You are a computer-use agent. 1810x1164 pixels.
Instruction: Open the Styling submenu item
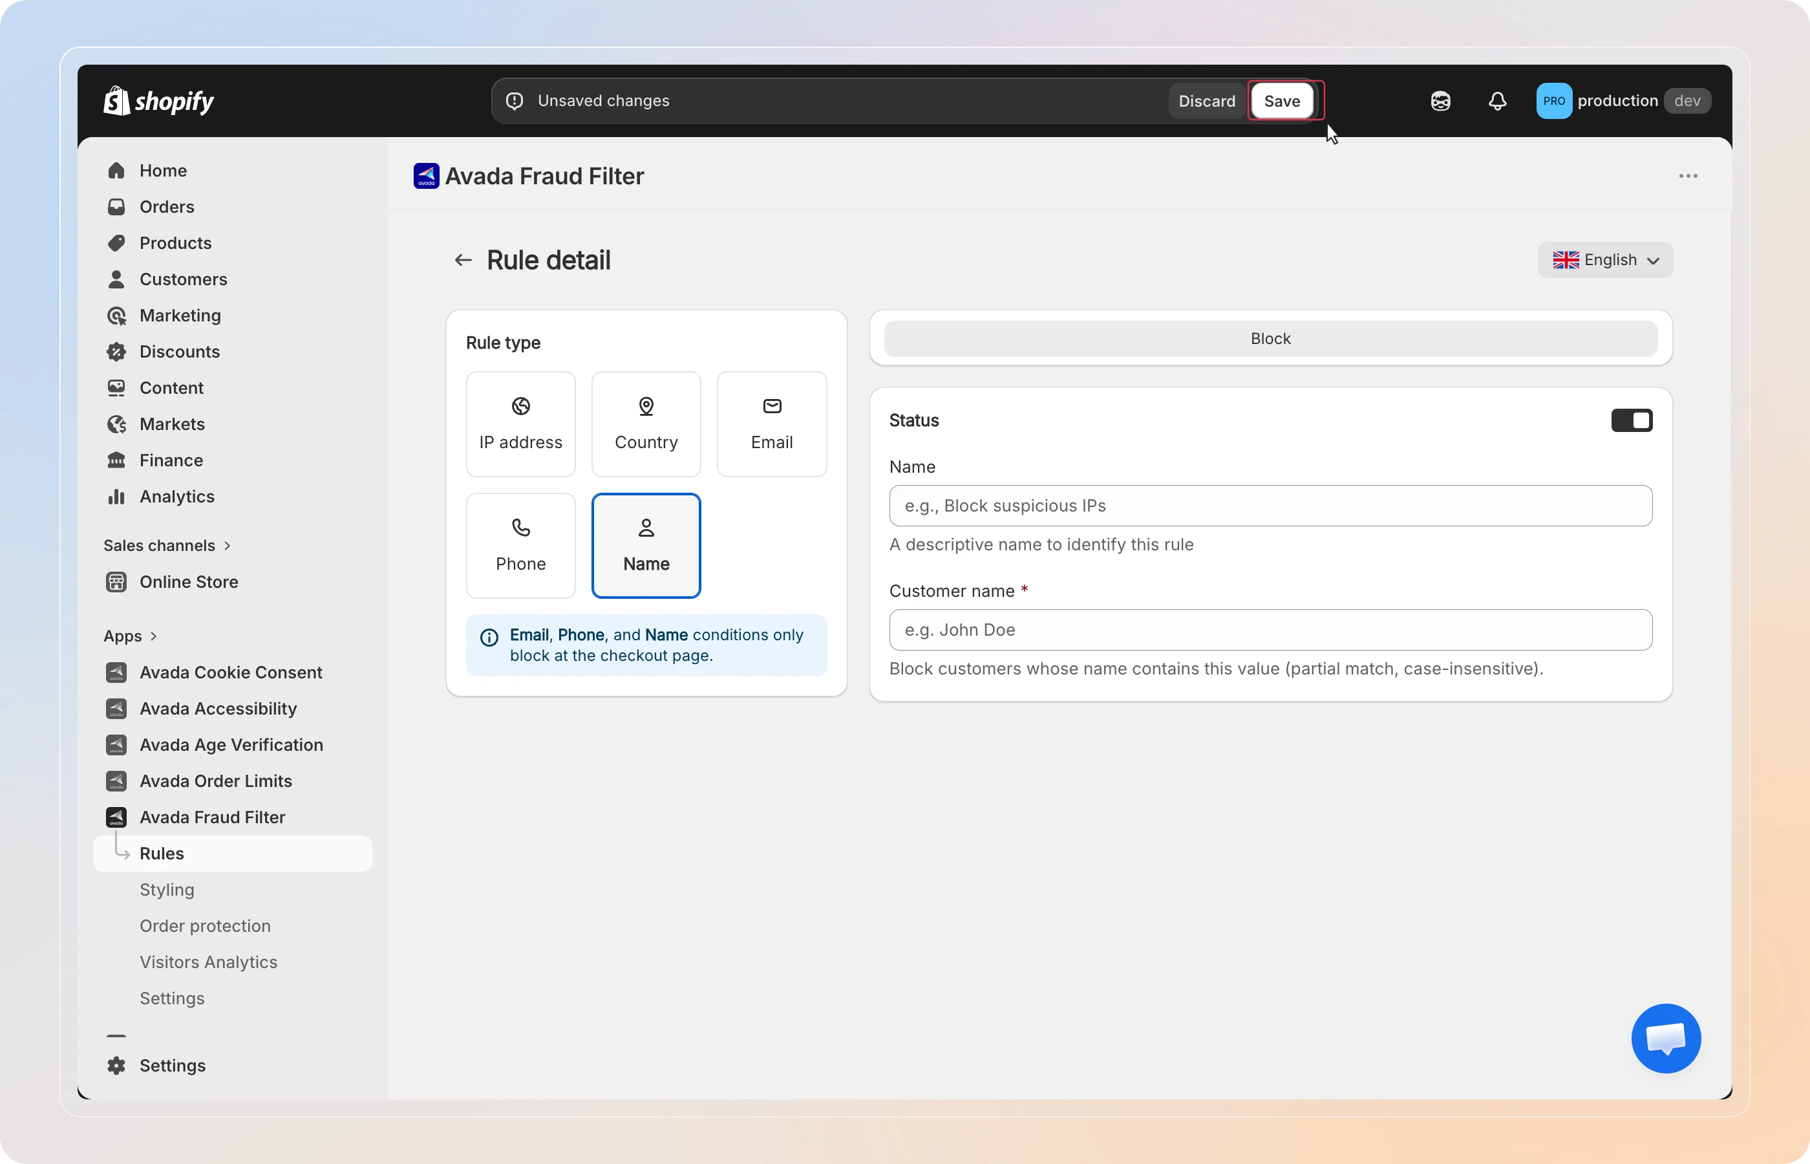tap(167, 890)
